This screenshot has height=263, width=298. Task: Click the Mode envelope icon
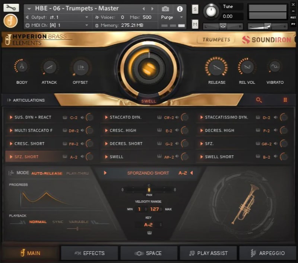[11, 173]
